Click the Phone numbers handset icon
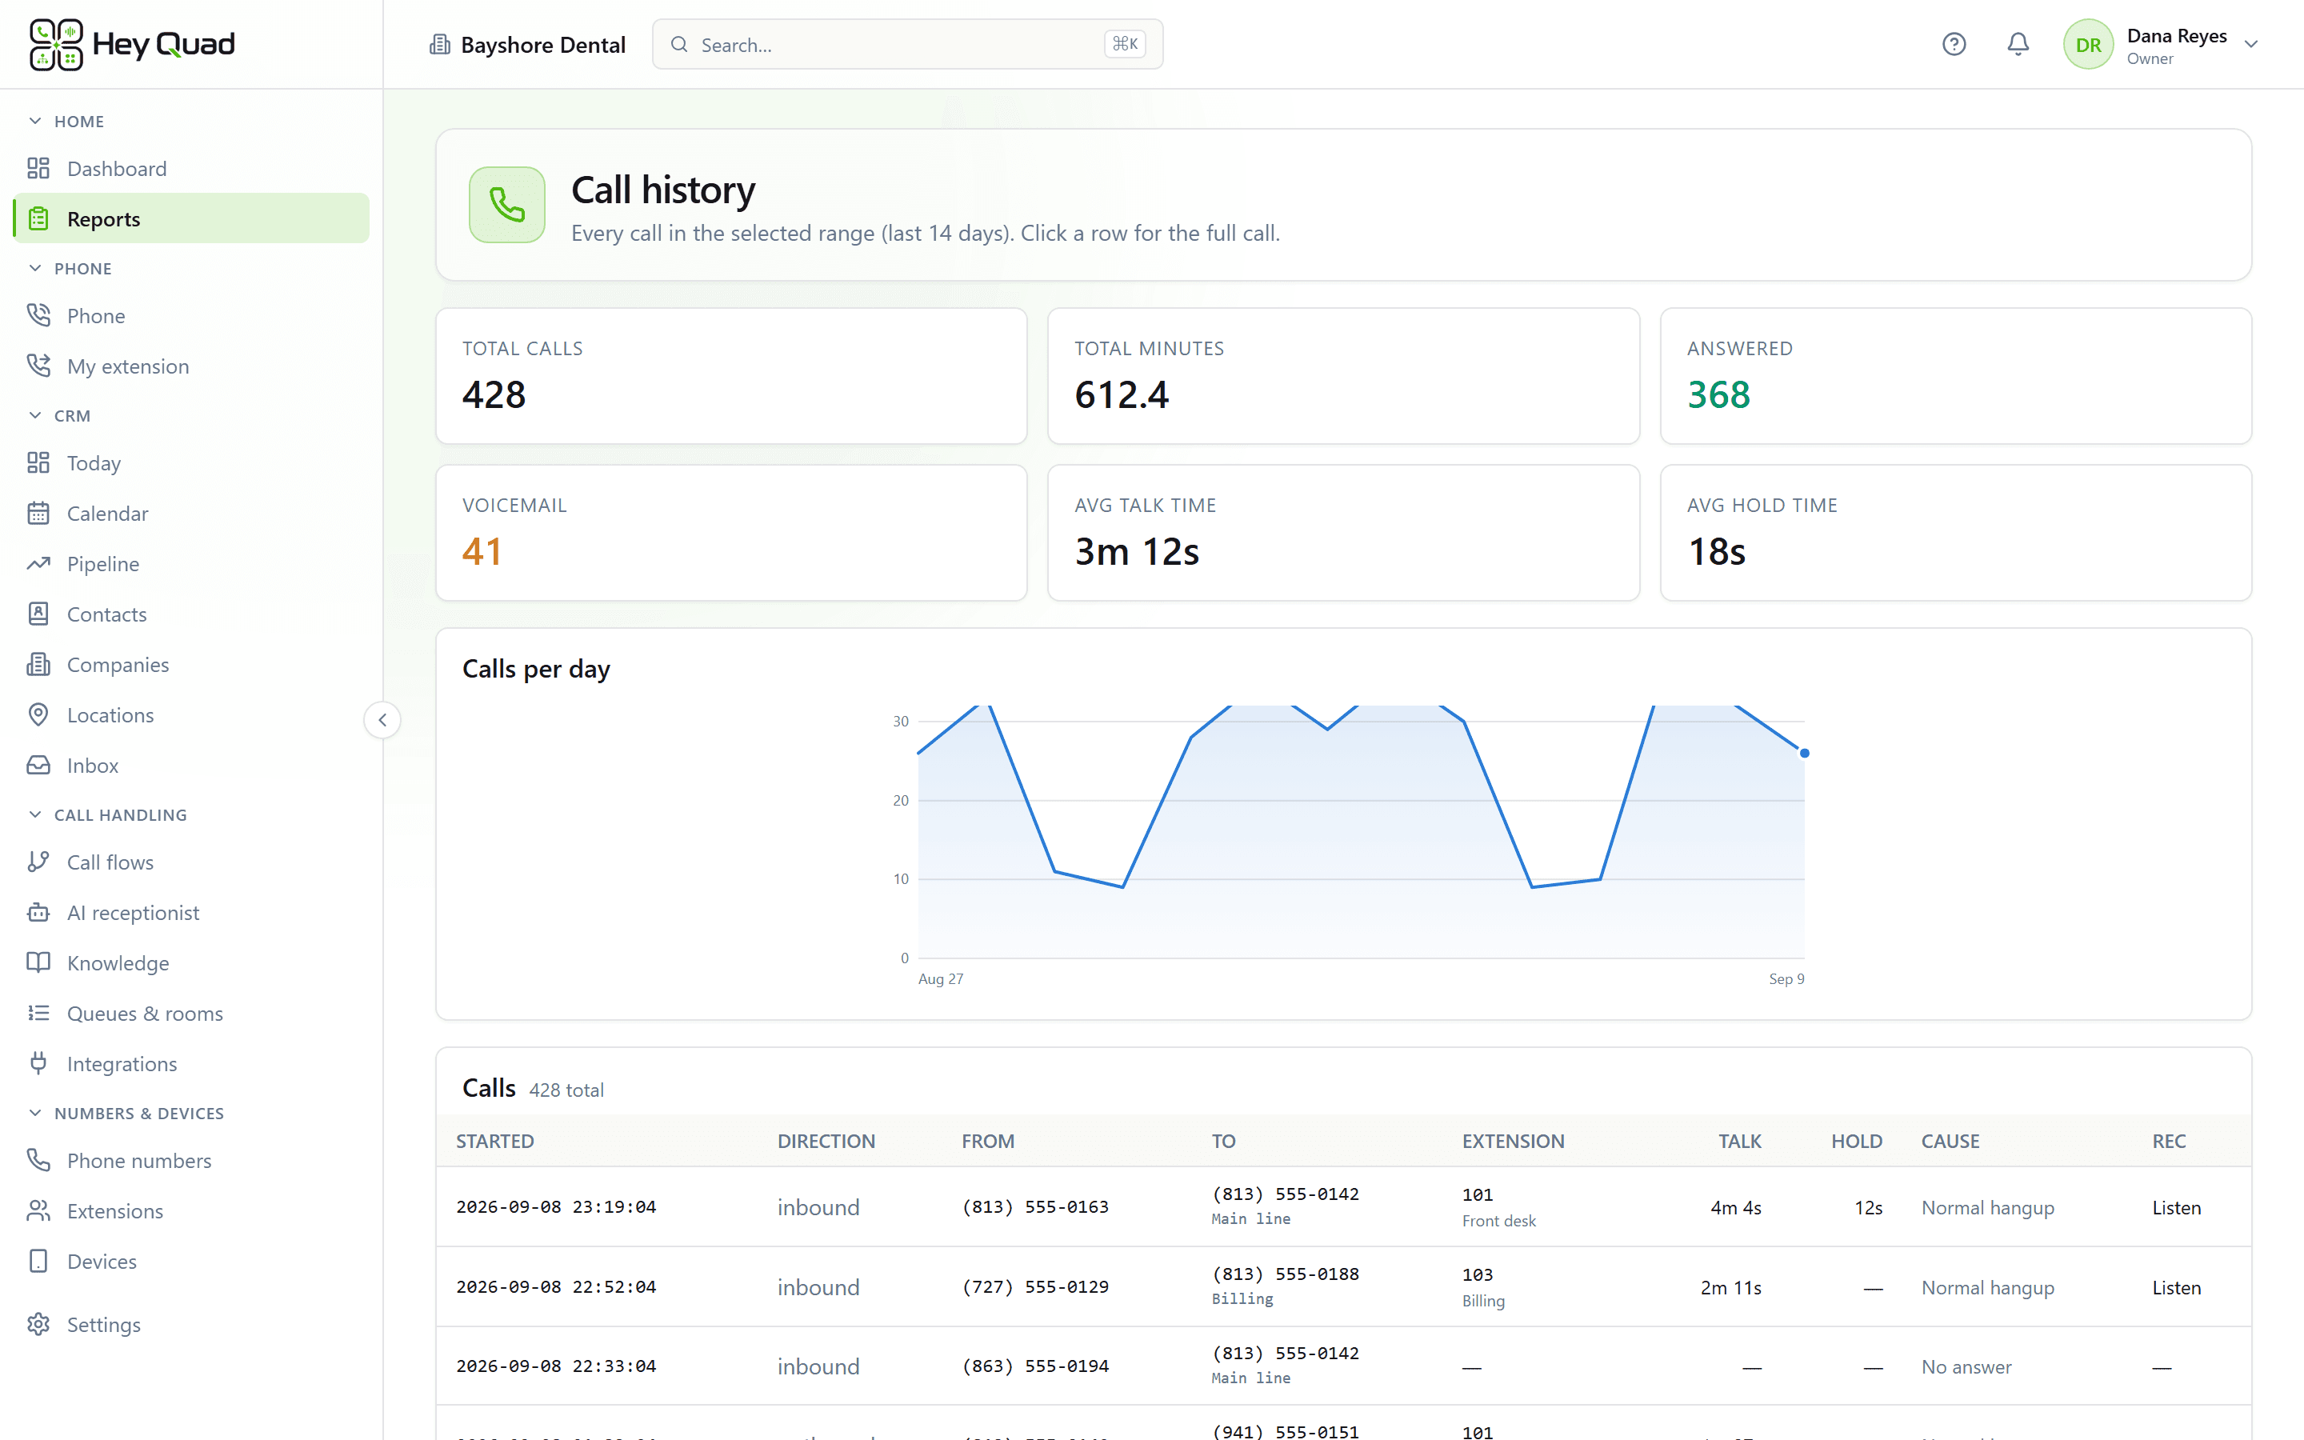Image resolution: width=2304 pixels, height=1440 pixels. click(38, 1159)
